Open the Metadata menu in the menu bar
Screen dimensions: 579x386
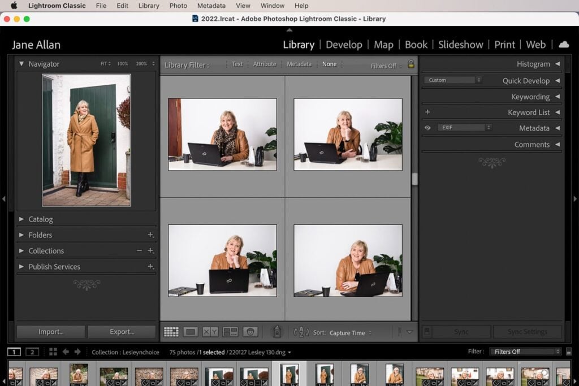211,6
